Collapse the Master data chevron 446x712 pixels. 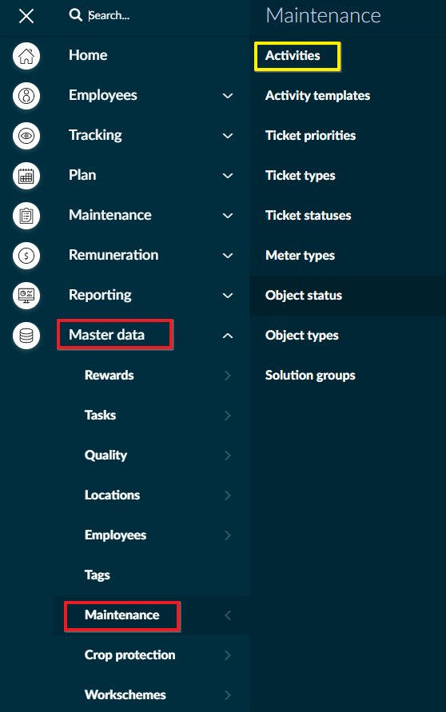point(228,336)
